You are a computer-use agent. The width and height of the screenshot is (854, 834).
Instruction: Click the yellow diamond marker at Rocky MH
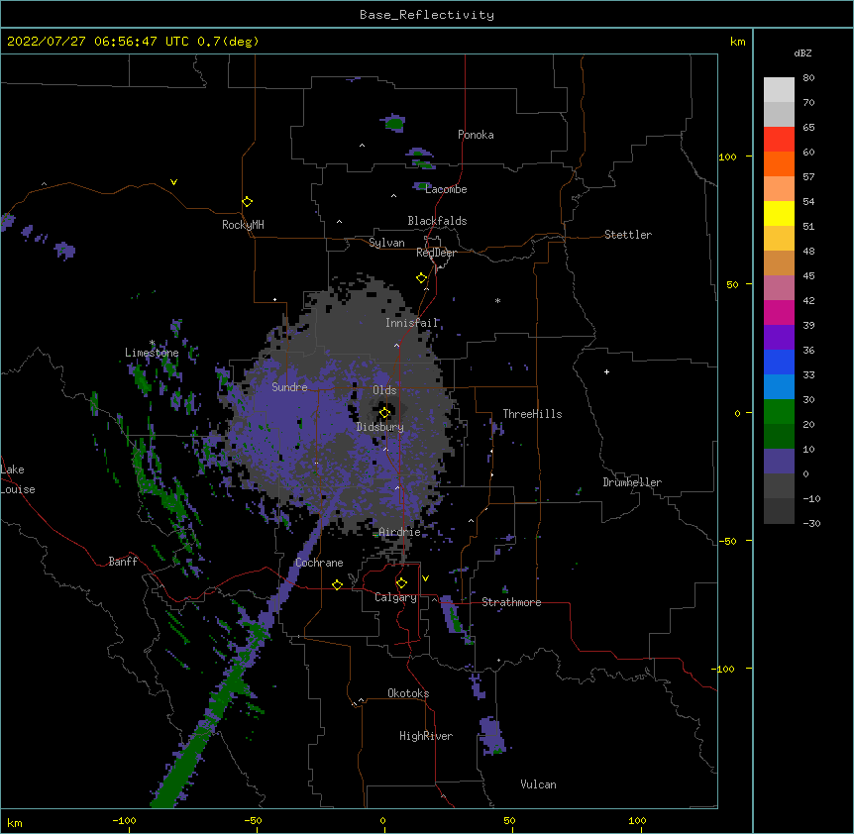[x=248, y=202]
